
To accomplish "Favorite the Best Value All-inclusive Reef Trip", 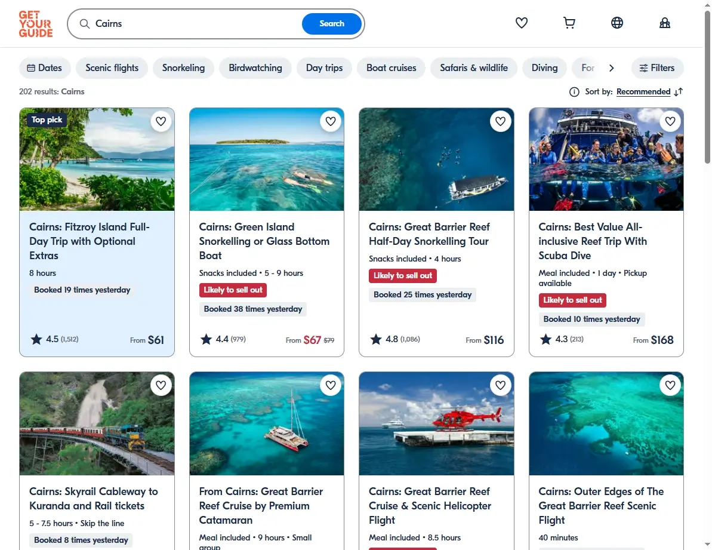I will [x=670, y=121].
